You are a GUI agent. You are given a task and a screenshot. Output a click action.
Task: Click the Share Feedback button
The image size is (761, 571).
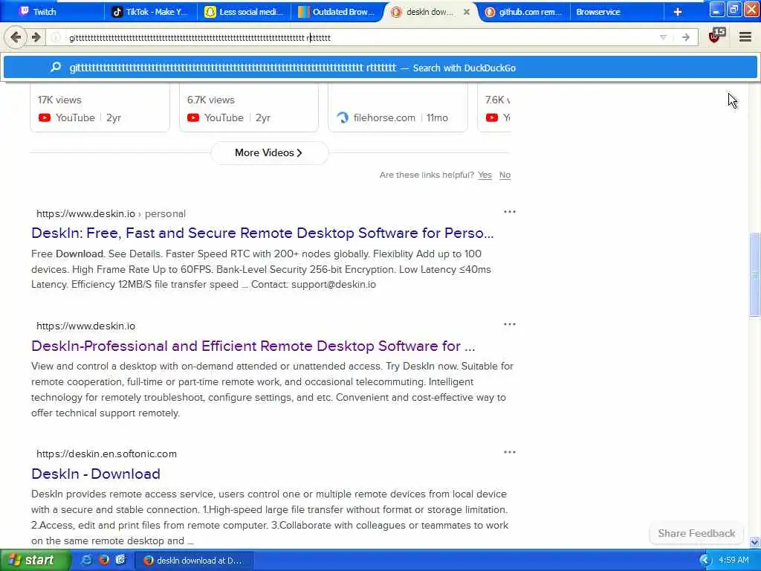[696, 533]
